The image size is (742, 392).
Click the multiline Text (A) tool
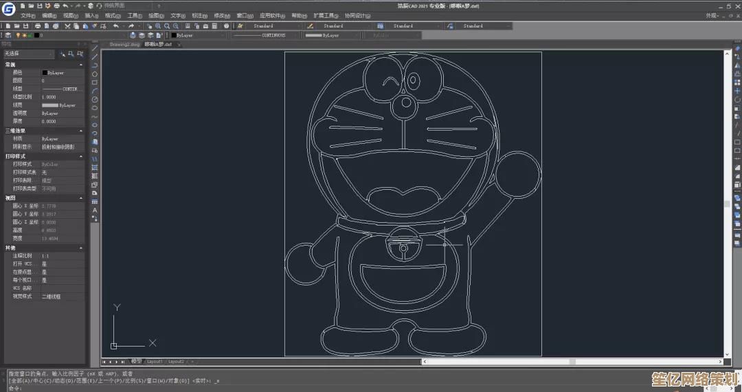coord(95,210)
